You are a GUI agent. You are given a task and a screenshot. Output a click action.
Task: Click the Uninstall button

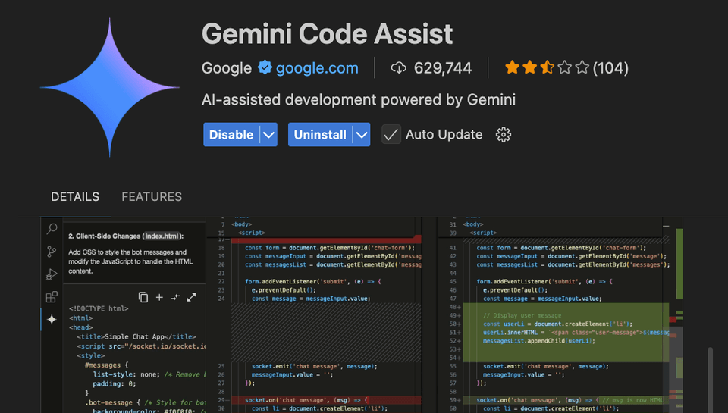tap(320, 135)
